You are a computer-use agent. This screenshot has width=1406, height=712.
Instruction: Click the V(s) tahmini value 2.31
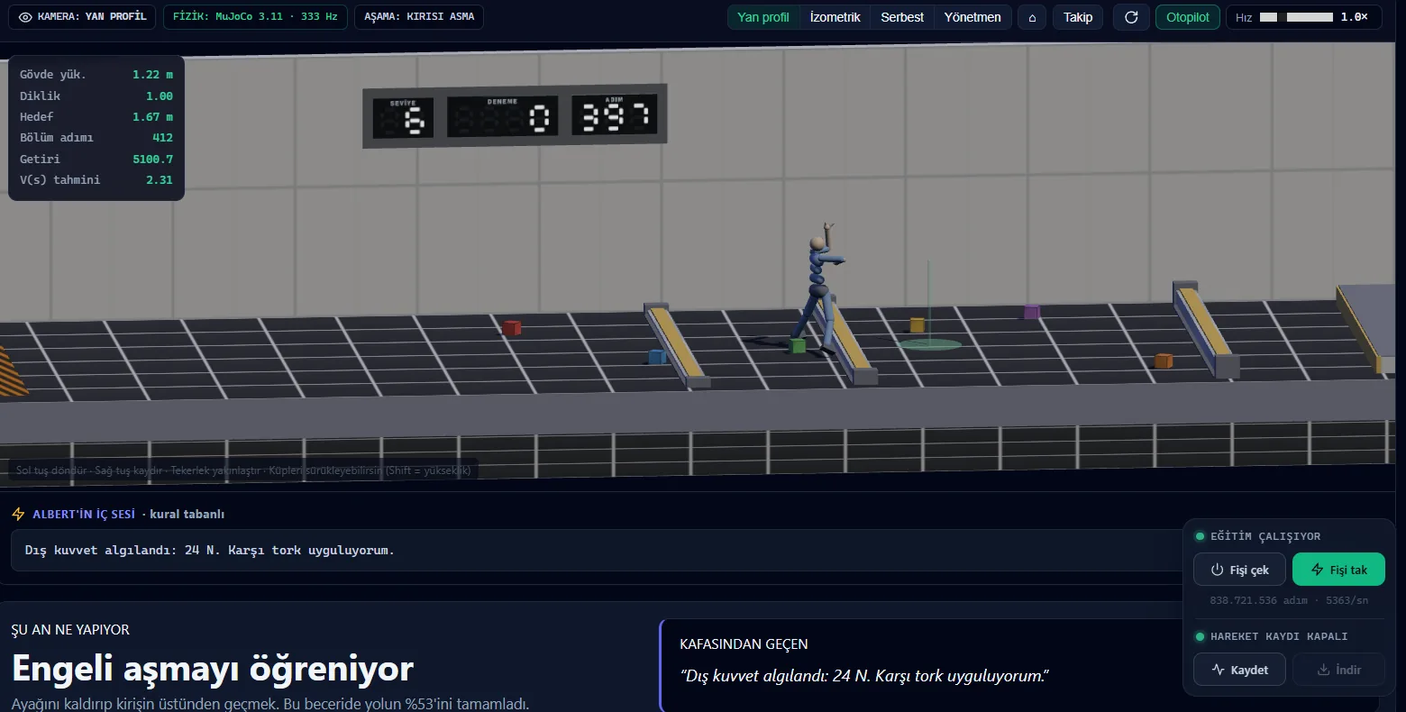[160, 180]
